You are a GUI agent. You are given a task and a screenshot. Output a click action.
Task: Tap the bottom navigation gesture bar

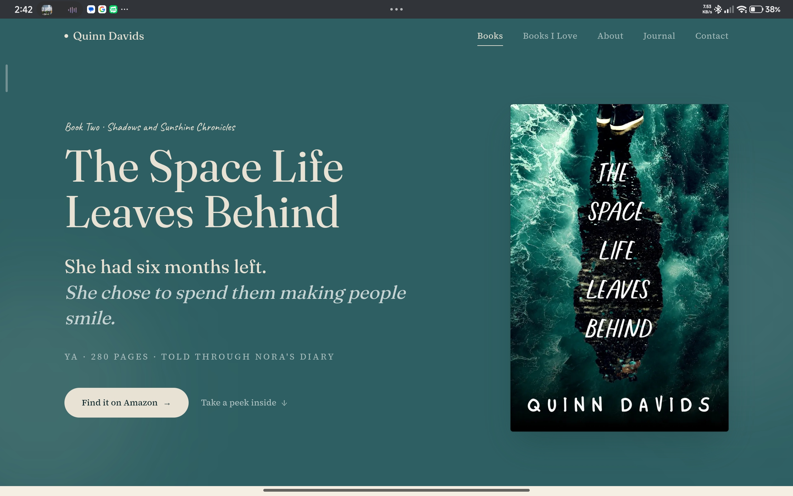click(396, 490)
